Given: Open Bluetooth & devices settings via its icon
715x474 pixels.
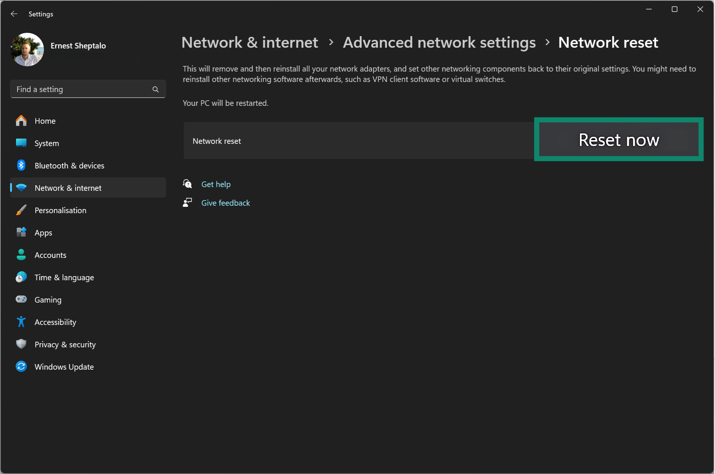Looking at the screenshot, I should coord(21,165).
